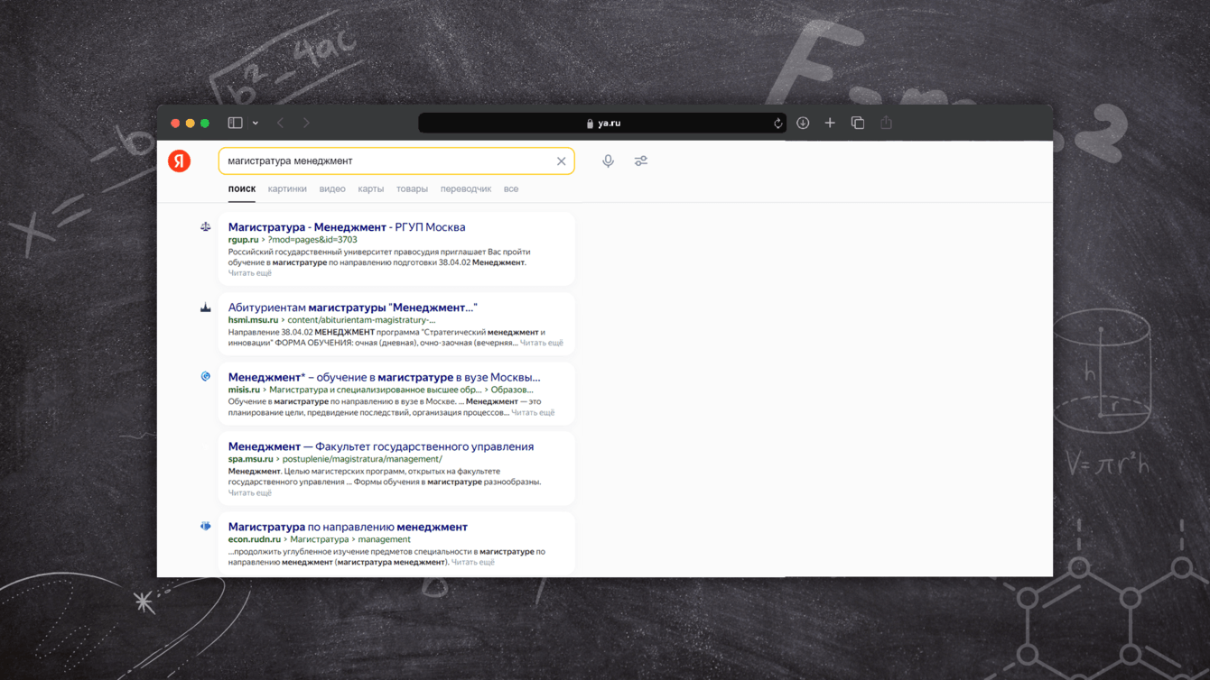The height and width of the screenshot is (680, 1210).
Task: Click the 'hsmi.msu.ru' domain link
Action: (x=253, y=320)
